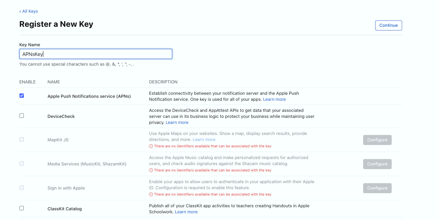This screenshot has width=439, height=220.
Task: Click the Continue button
Action: (x=388, y=25)
